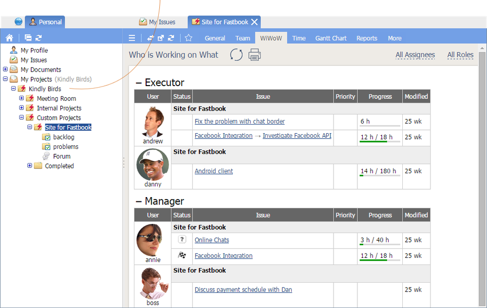Click the 3 h / 40 h progress bar
Screen dimensions: 487x308
pos(379,244)
